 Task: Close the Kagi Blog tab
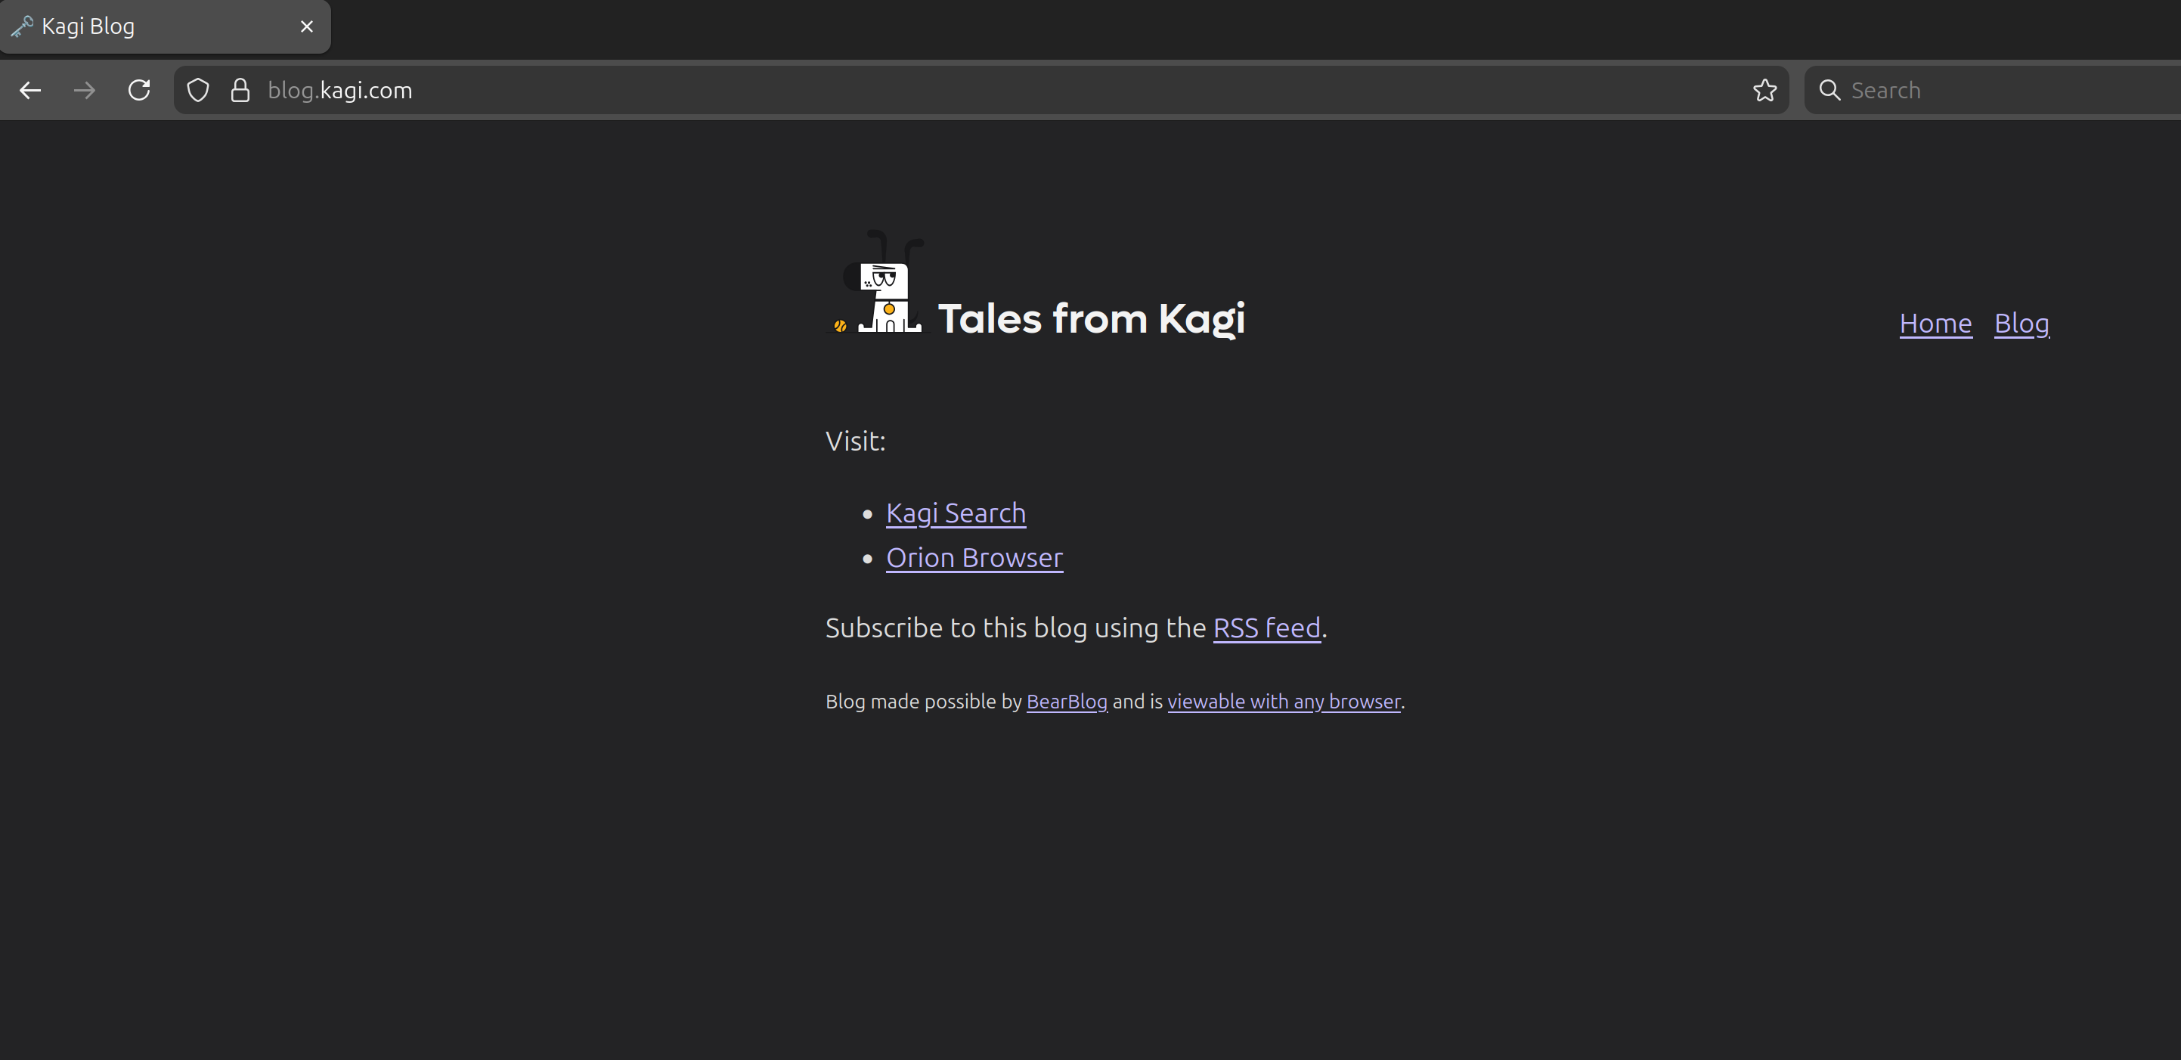point(305,26)
